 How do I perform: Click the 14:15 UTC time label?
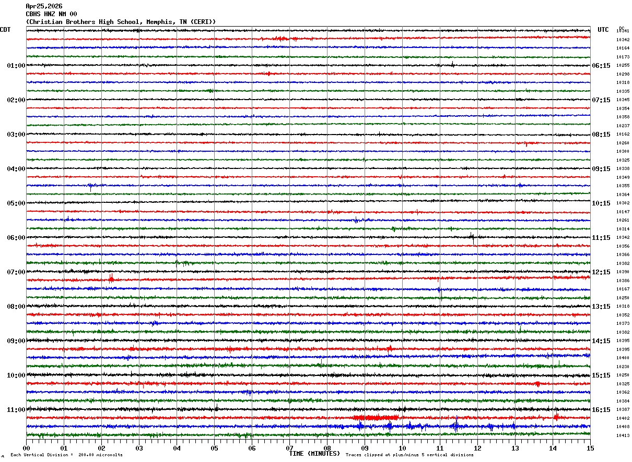[601, 341]
